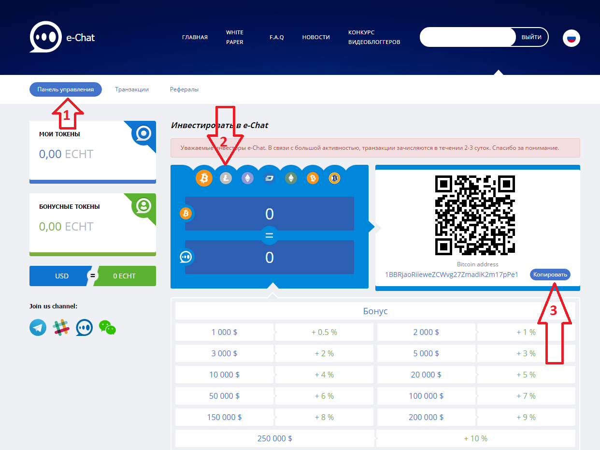Click the 100 000 $ bonus cell

tap(426, 396)
